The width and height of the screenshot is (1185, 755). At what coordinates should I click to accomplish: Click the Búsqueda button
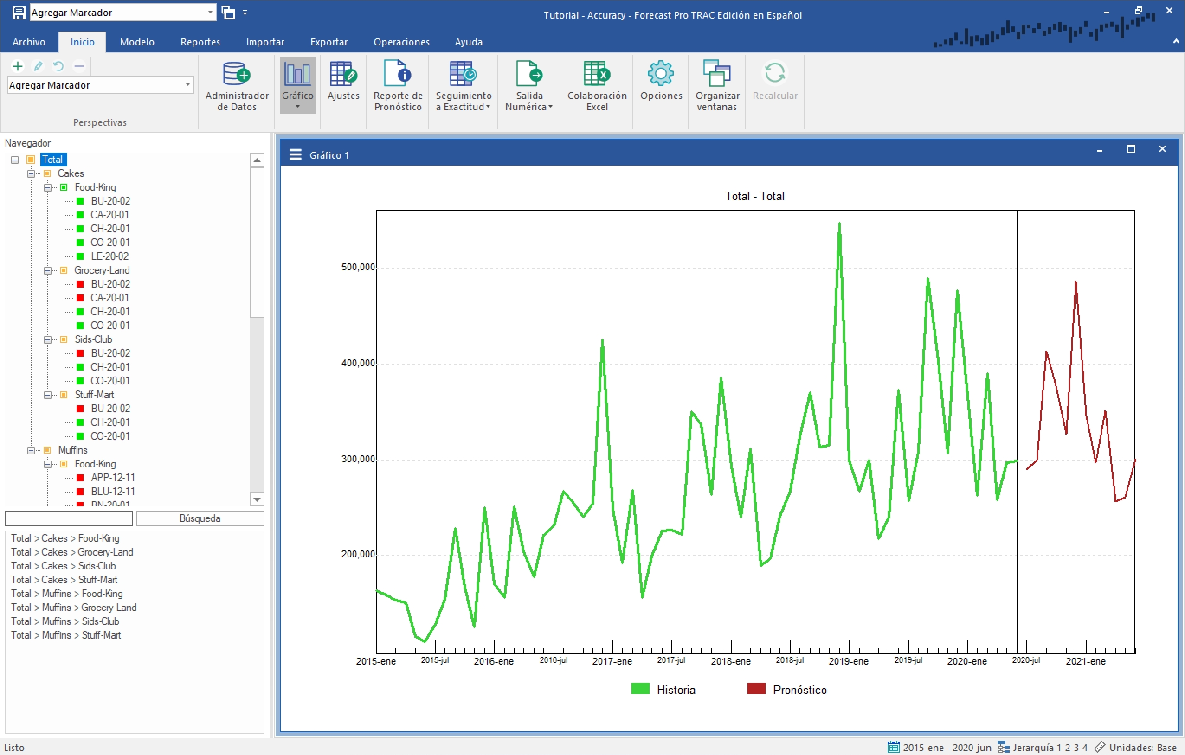click(200, 518)
